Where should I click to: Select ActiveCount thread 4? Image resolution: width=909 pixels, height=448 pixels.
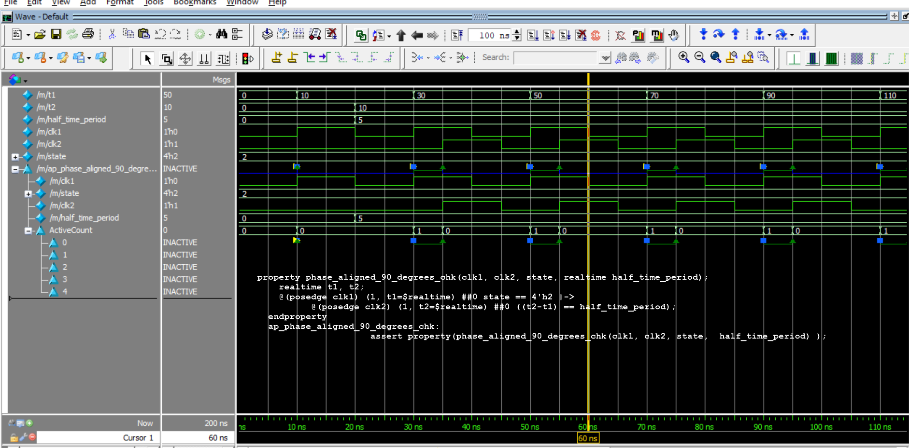(x=64, y=292)
